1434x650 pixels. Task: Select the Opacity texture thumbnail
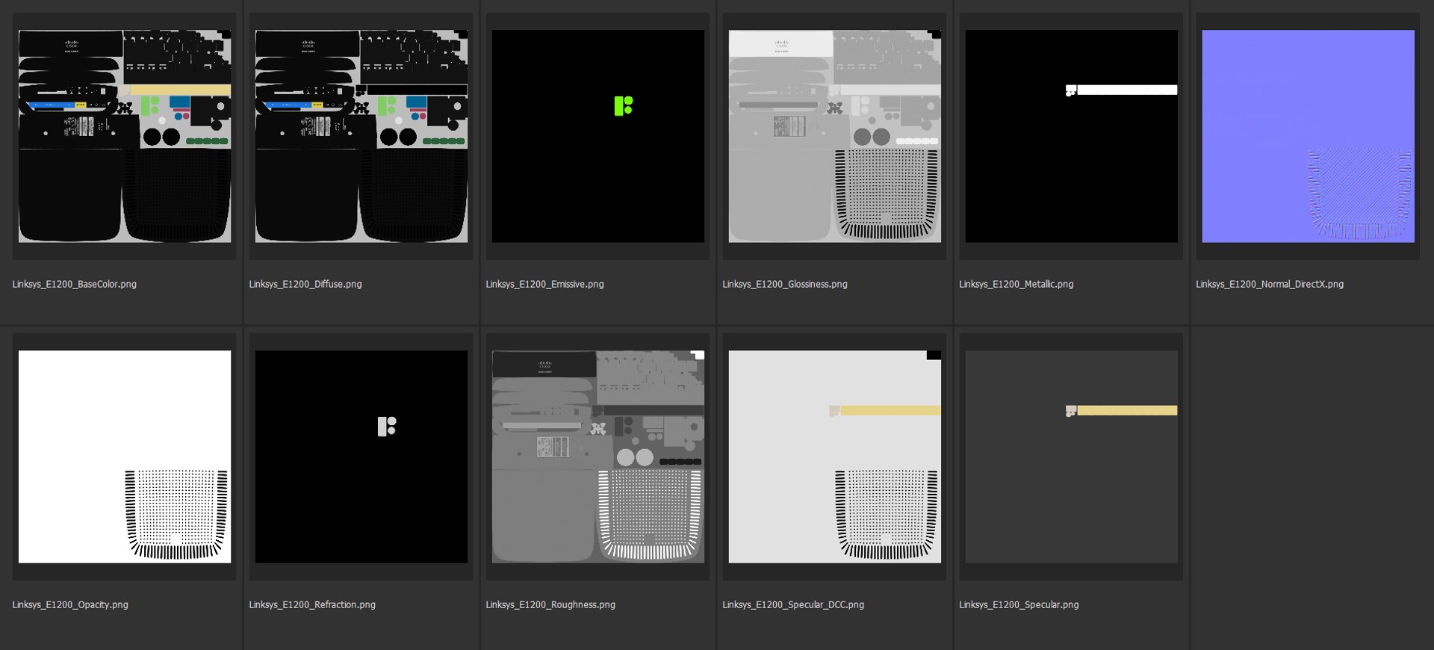pos(125,456)
